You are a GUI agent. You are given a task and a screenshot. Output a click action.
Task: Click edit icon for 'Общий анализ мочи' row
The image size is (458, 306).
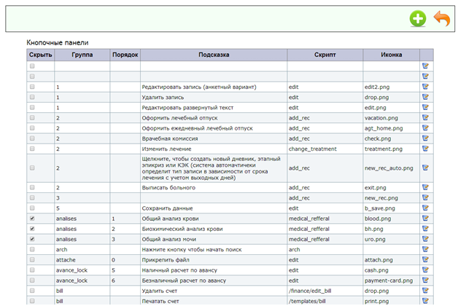tap(426, 238)
